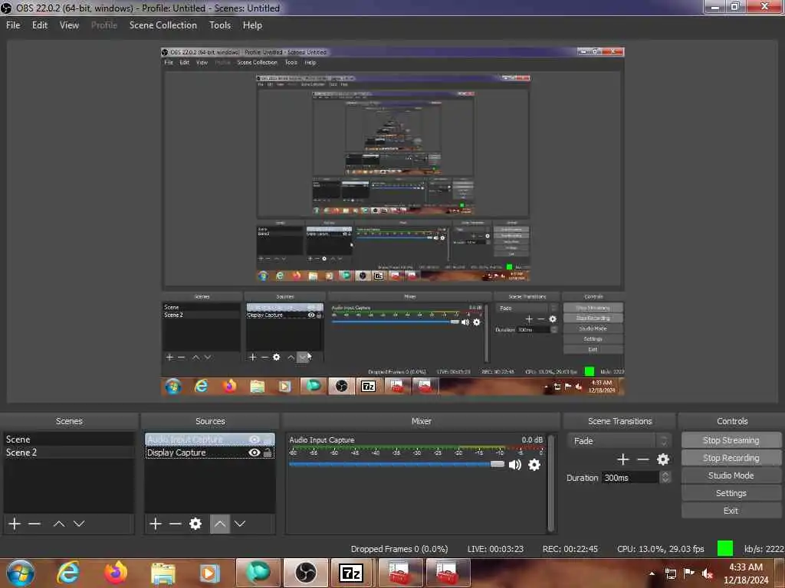Open Windows Start menu orb
Screen dimensions: 785x588
pos(21,573)
